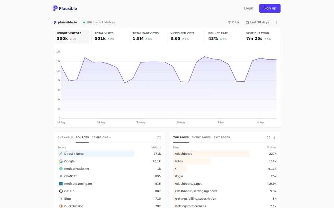The height and width of the screenshot is (208, 334).
Task: Click the plausible.io site favicon
Action: 55,22
